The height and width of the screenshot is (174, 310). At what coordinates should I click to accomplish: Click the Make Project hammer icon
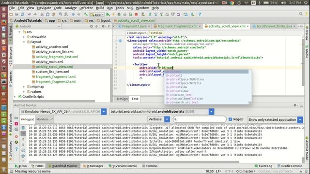pos(86,14)
